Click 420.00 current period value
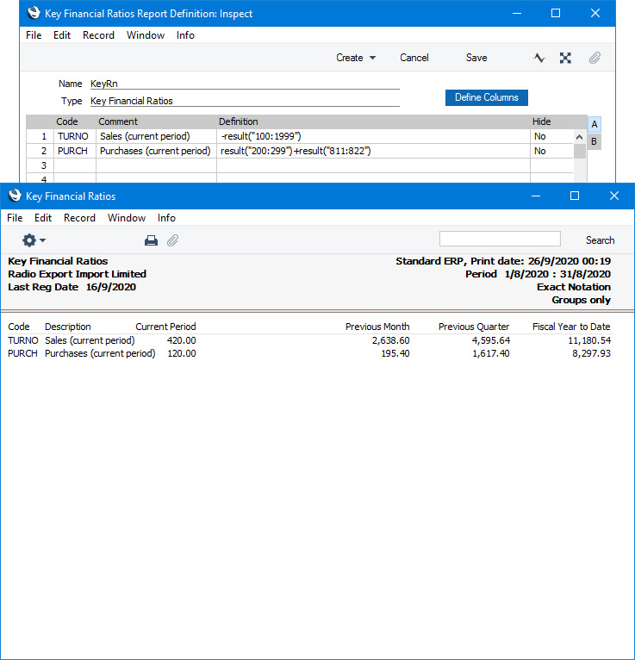Image resolution: width=635 pixels, height=660 pixels. [x=182, y=340]
